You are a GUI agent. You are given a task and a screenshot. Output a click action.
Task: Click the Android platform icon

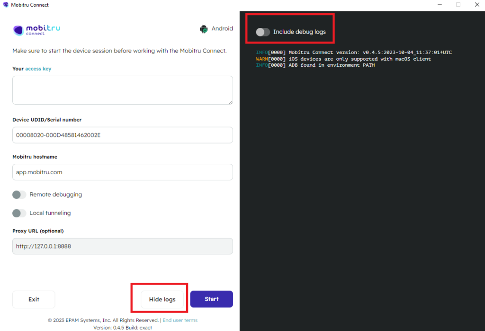pos(204,28)
